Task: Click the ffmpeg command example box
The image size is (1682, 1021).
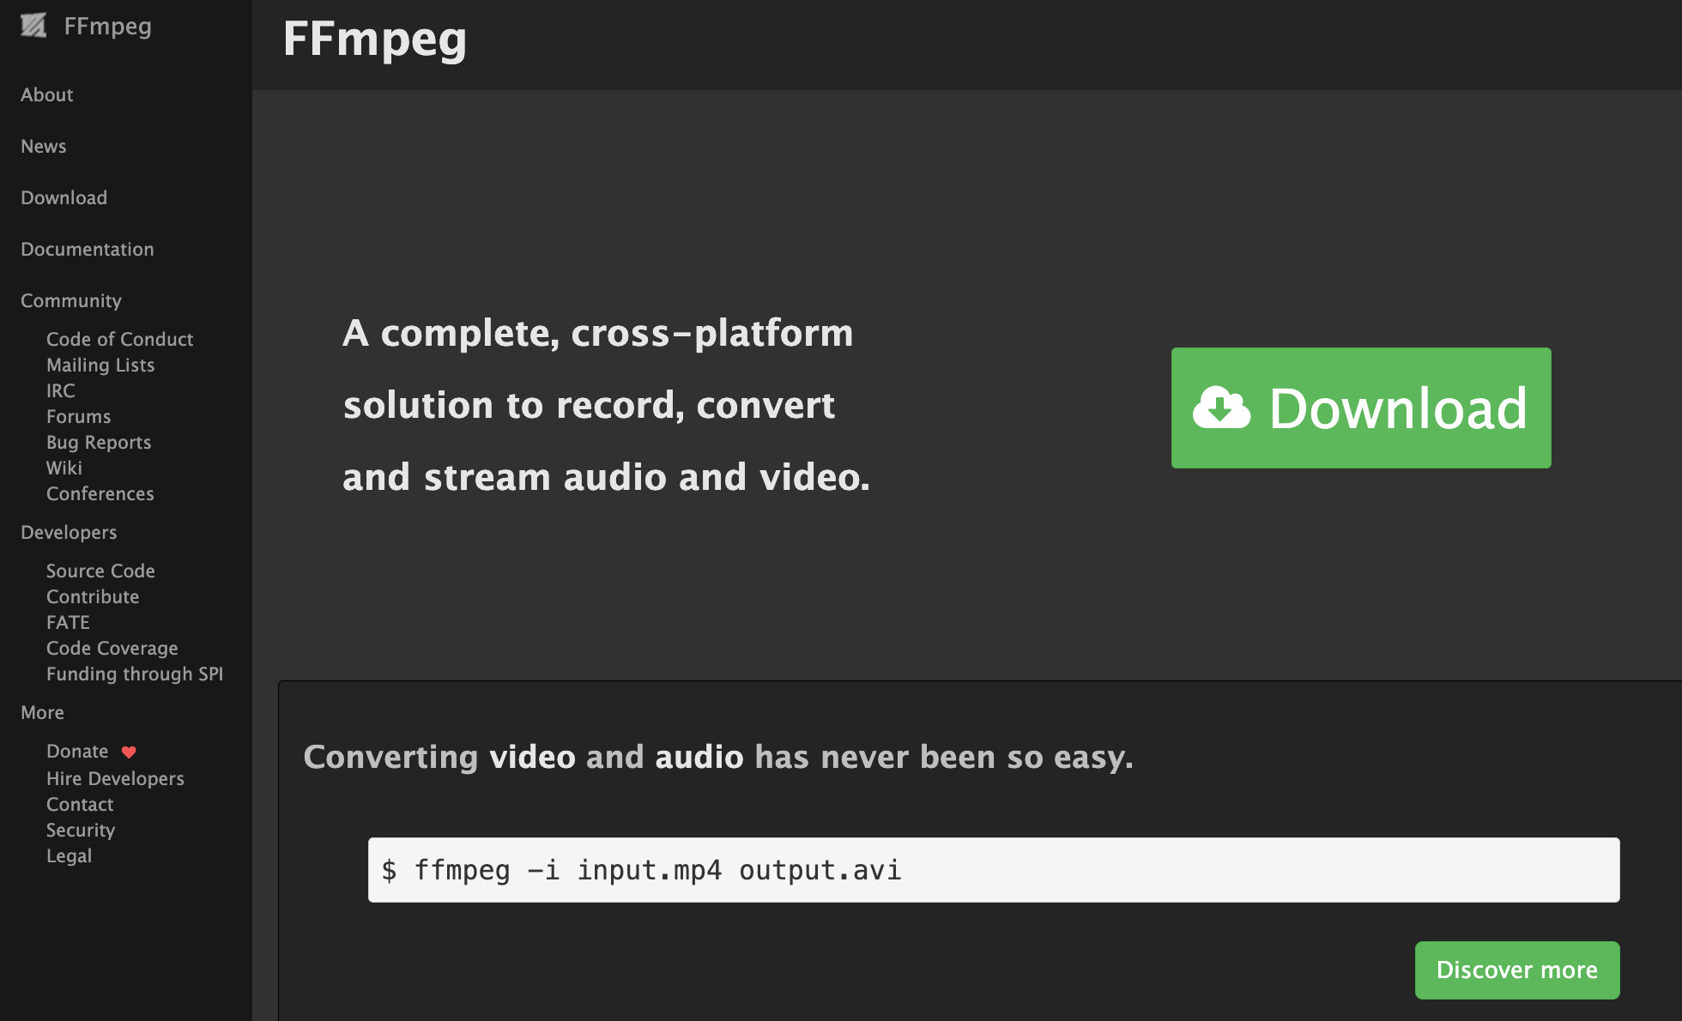Action: [993, 869]
